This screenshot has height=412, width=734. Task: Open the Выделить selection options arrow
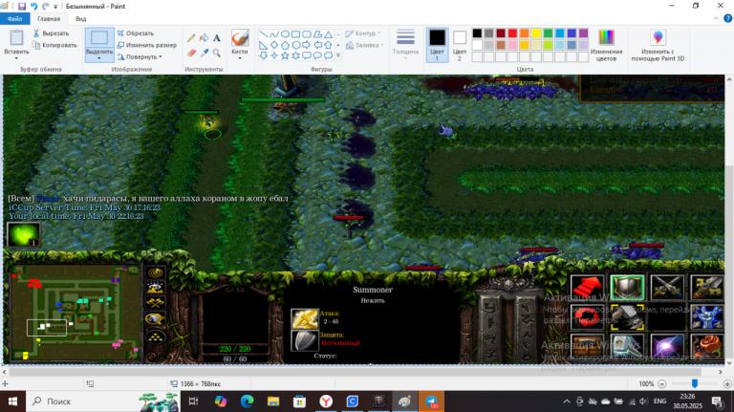click(x=99, y=58)
